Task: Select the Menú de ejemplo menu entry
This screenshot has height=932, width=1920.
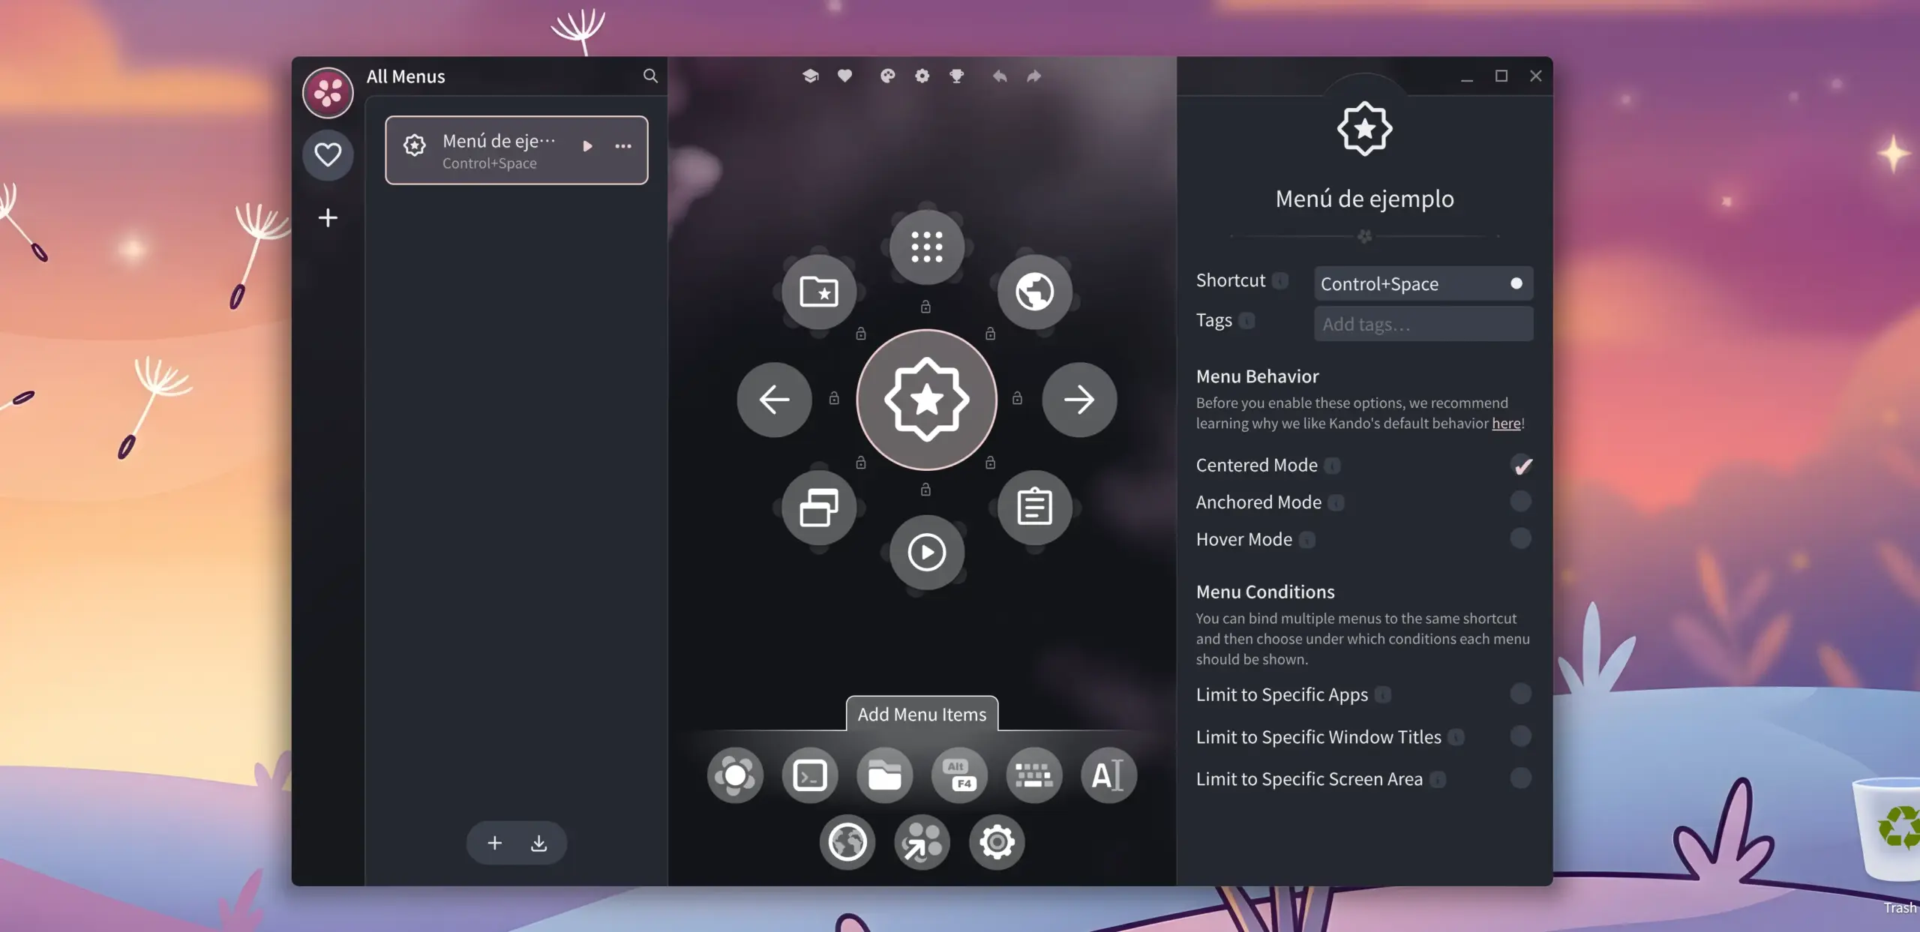Action: point(517,150)
